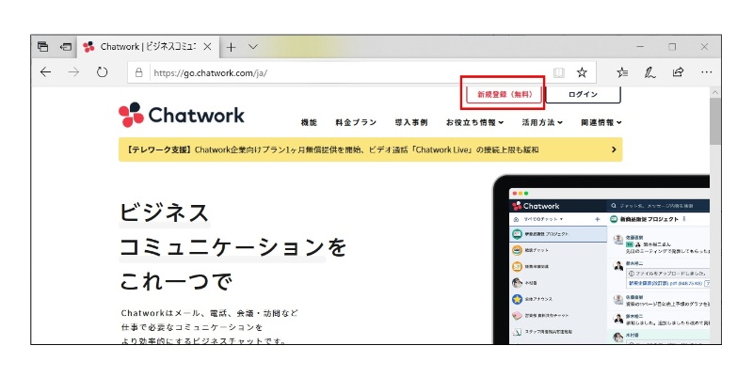This screenshot has height=377, width=753.
Task: Open reading view book icon in address bar
Action: [559, 71]
